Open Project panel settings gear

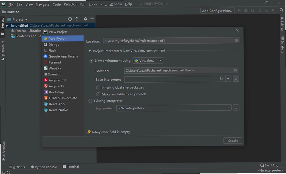85,19
